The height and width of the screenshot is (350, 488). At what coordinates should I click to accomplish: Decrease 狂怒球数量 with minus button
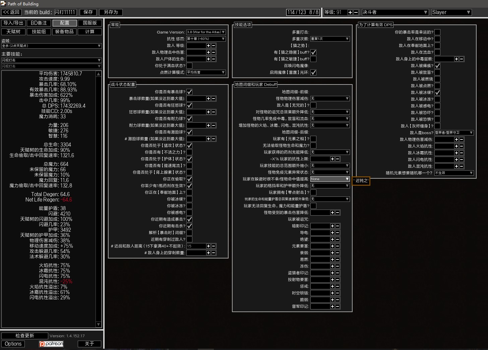coord(213,112)
